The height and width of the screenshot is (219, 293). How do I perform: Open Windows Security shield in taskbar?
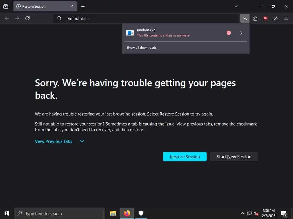pos(141,213)
